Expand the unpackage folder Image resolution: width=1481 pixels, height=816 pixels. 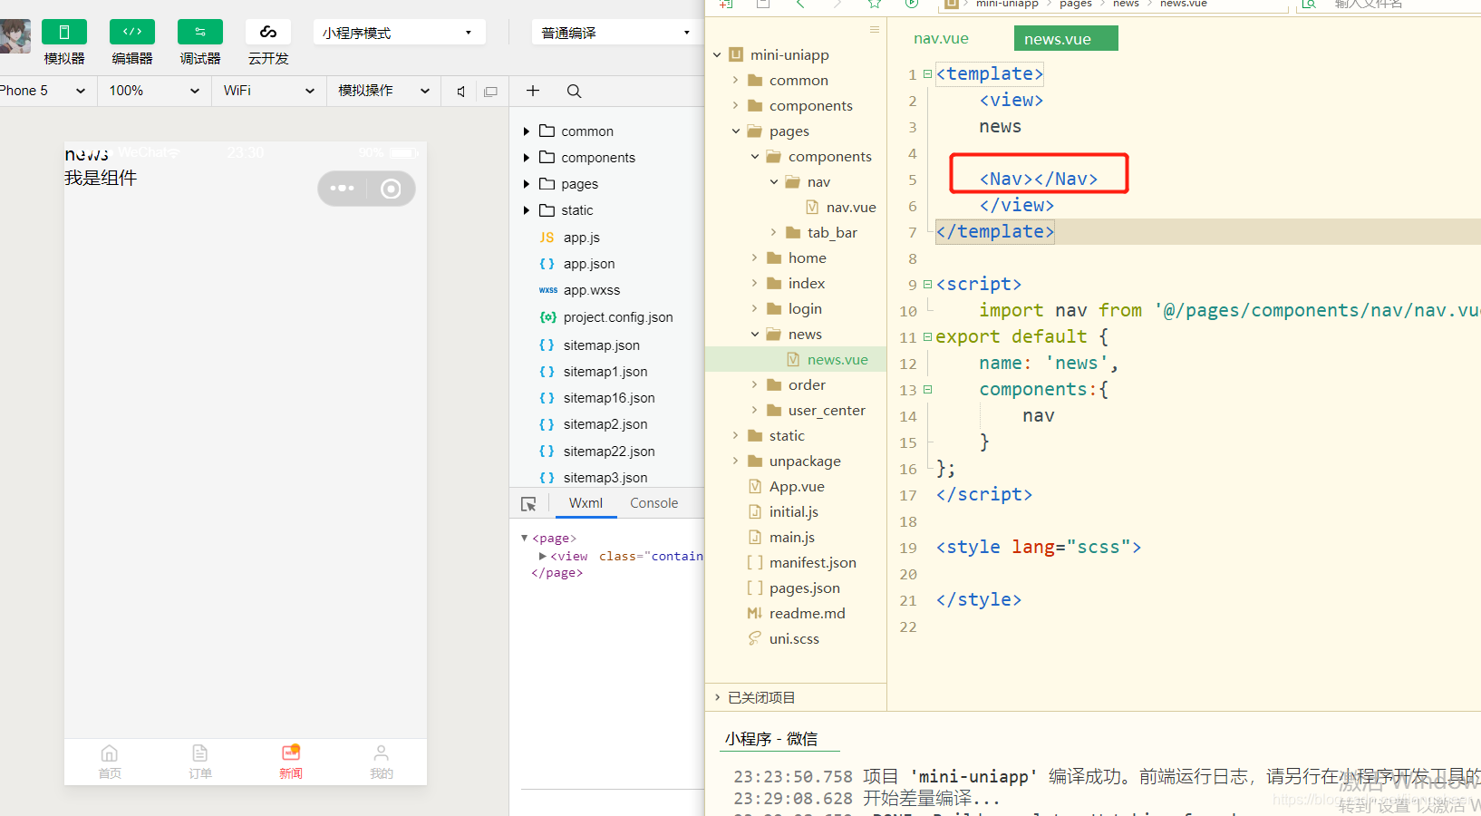tap(735, 461)
